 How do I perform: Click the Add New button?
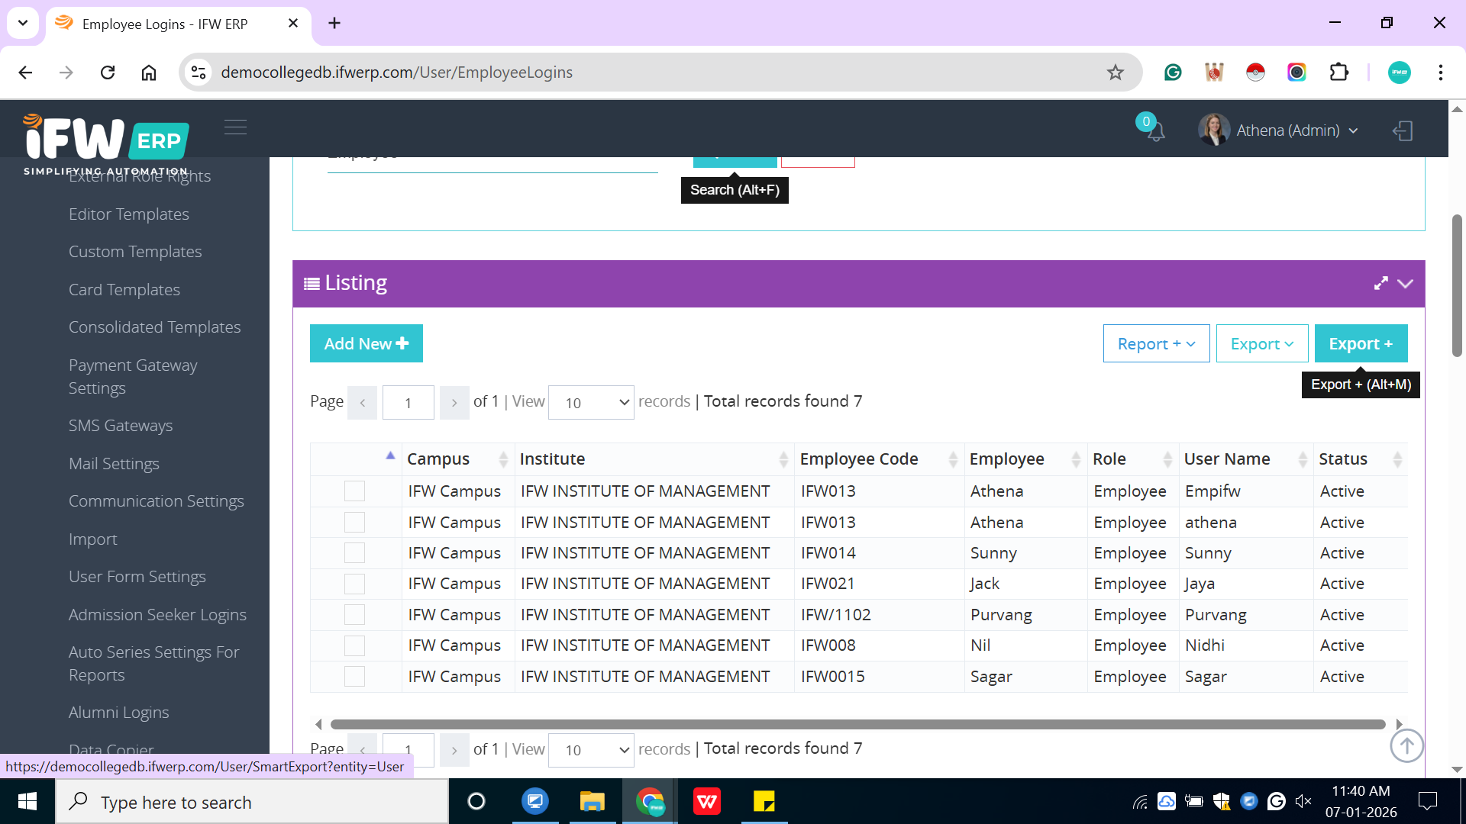pos(366,343)
